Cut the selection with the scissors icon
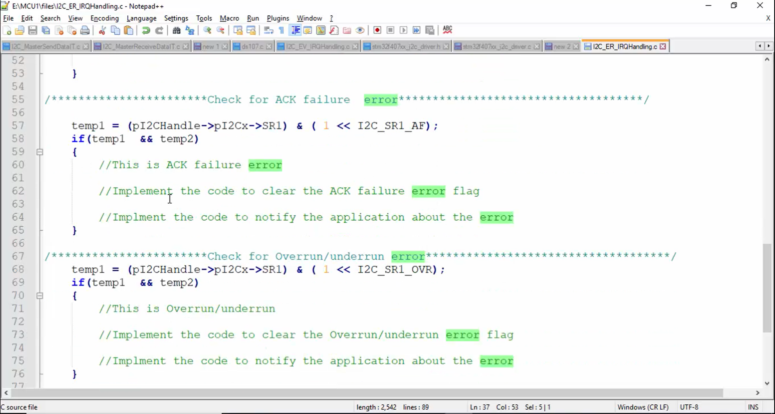775x414 pixels. [x=102, y=30]
